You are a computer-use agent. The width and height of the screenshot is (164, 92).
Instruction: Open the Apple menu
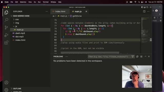click(x=2, y=2)
